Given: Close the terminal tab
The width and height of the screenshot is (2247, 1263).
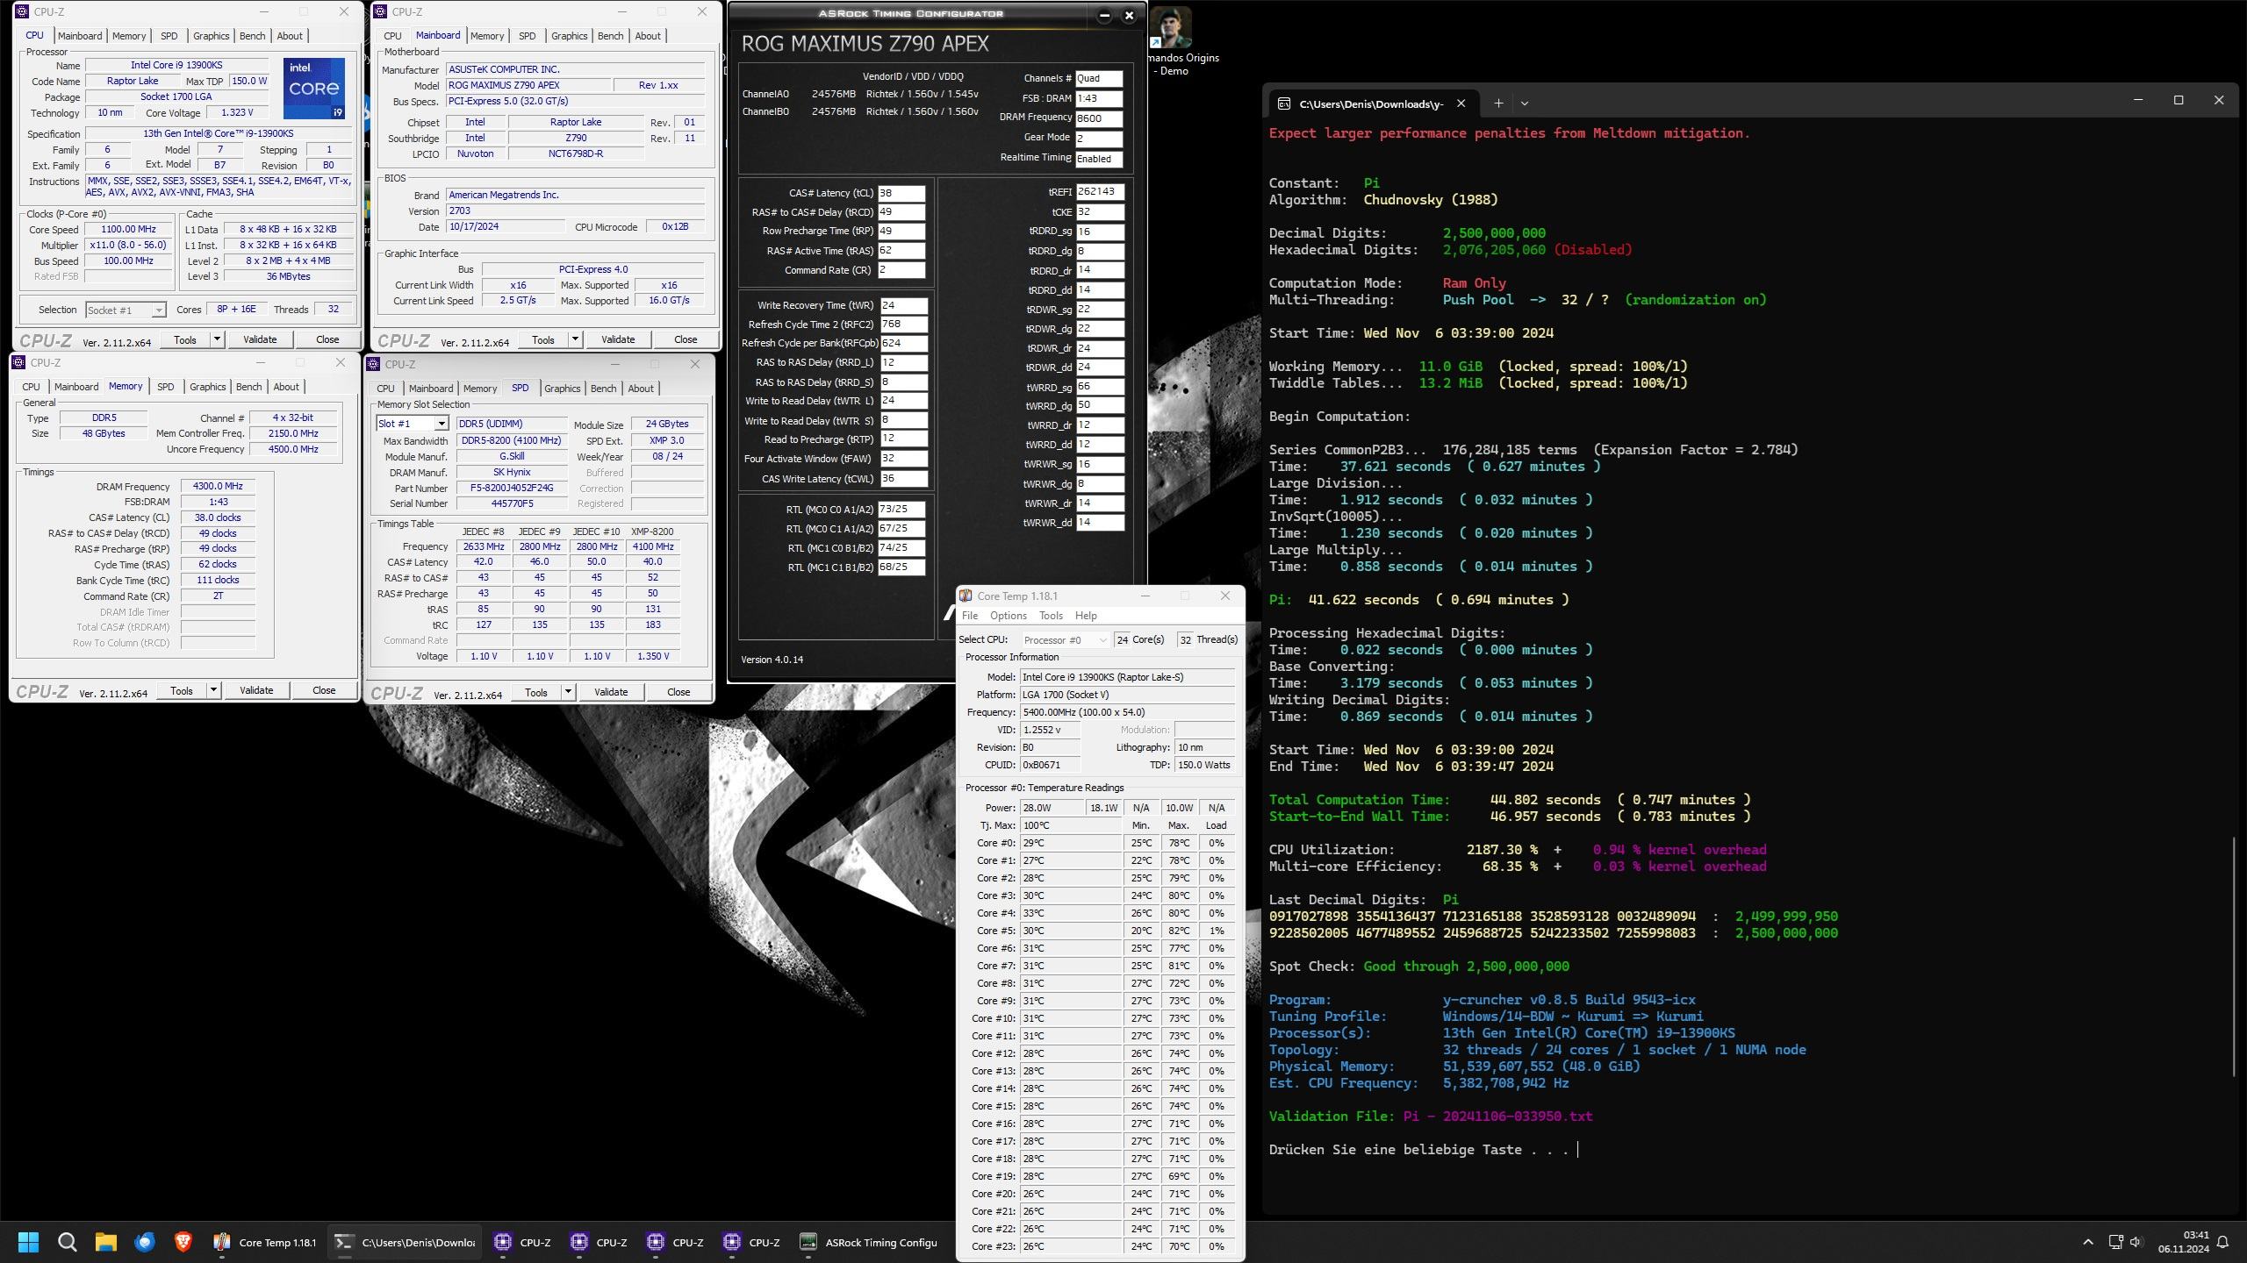Looking at the screenshot, I should (x=1461, y=103).
